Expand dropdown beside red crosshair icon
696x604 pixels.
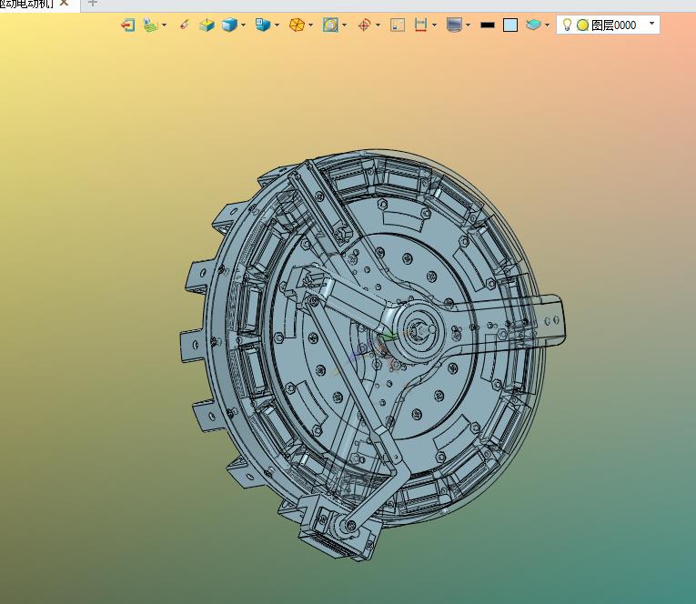pos(378,25)
